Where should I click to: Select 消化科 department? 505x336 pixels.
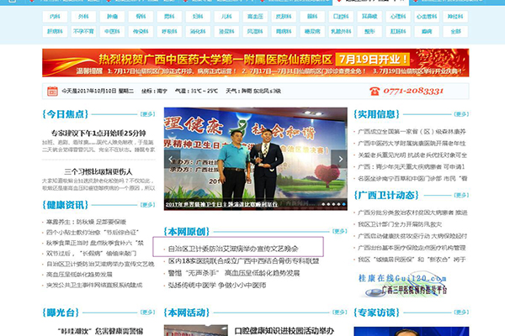198,32
